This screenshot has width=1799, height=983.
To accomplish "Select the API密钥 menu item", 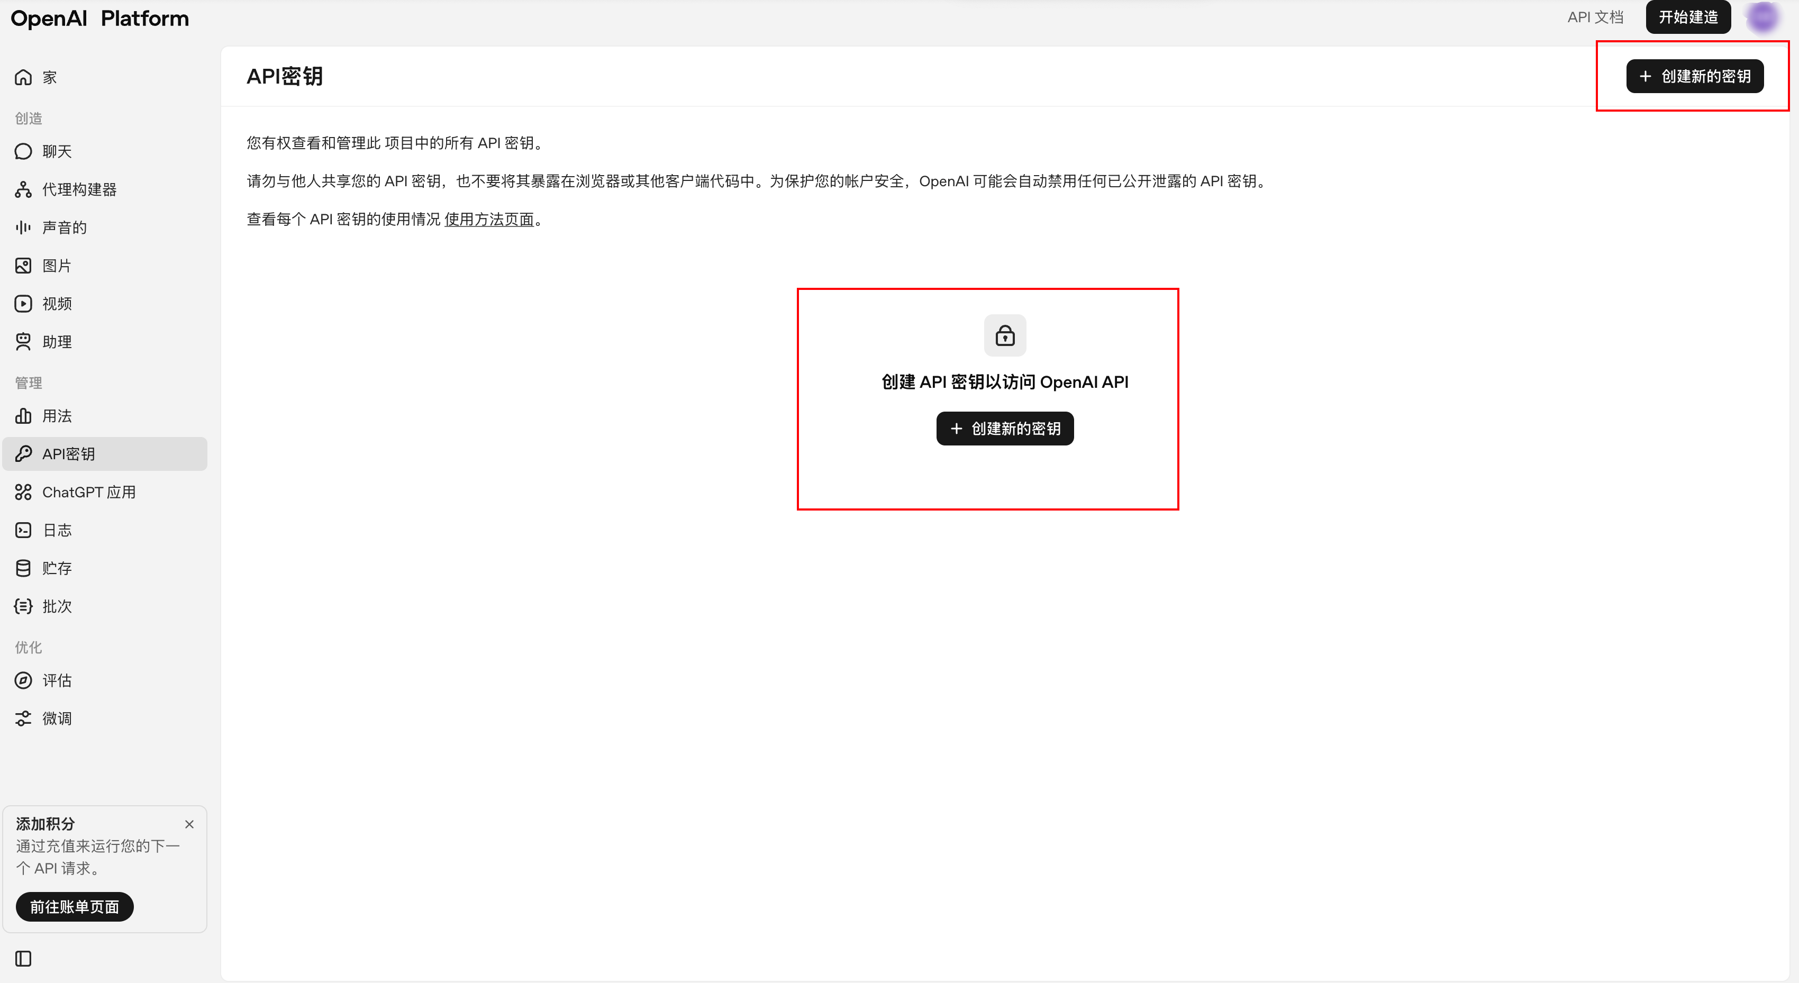I will pos(105,454).
